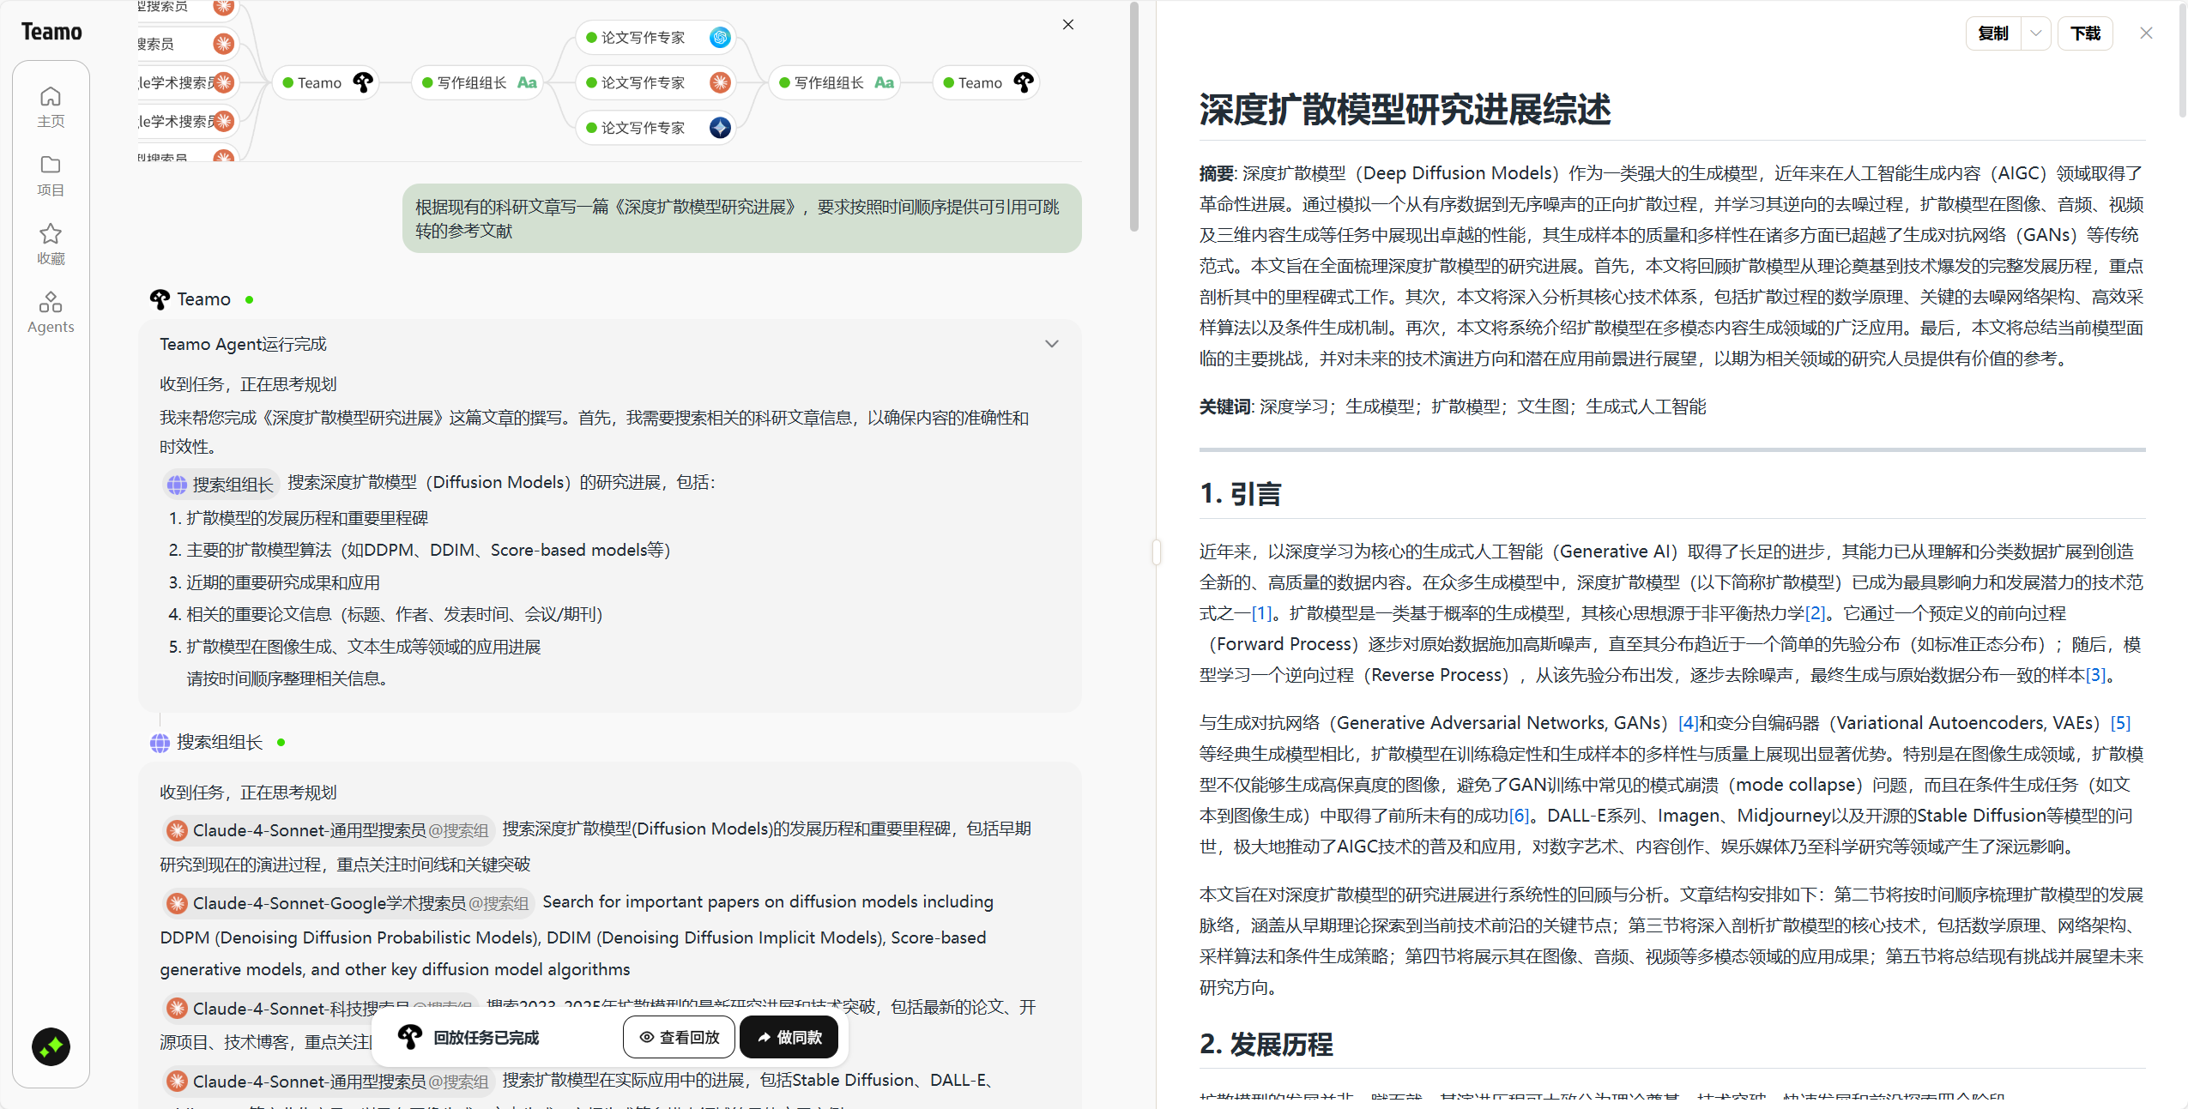Screen dimensions: 2188x1109
Task: Collapse the Teamo Agent运行完成 section
Action: pos(1052,344)
